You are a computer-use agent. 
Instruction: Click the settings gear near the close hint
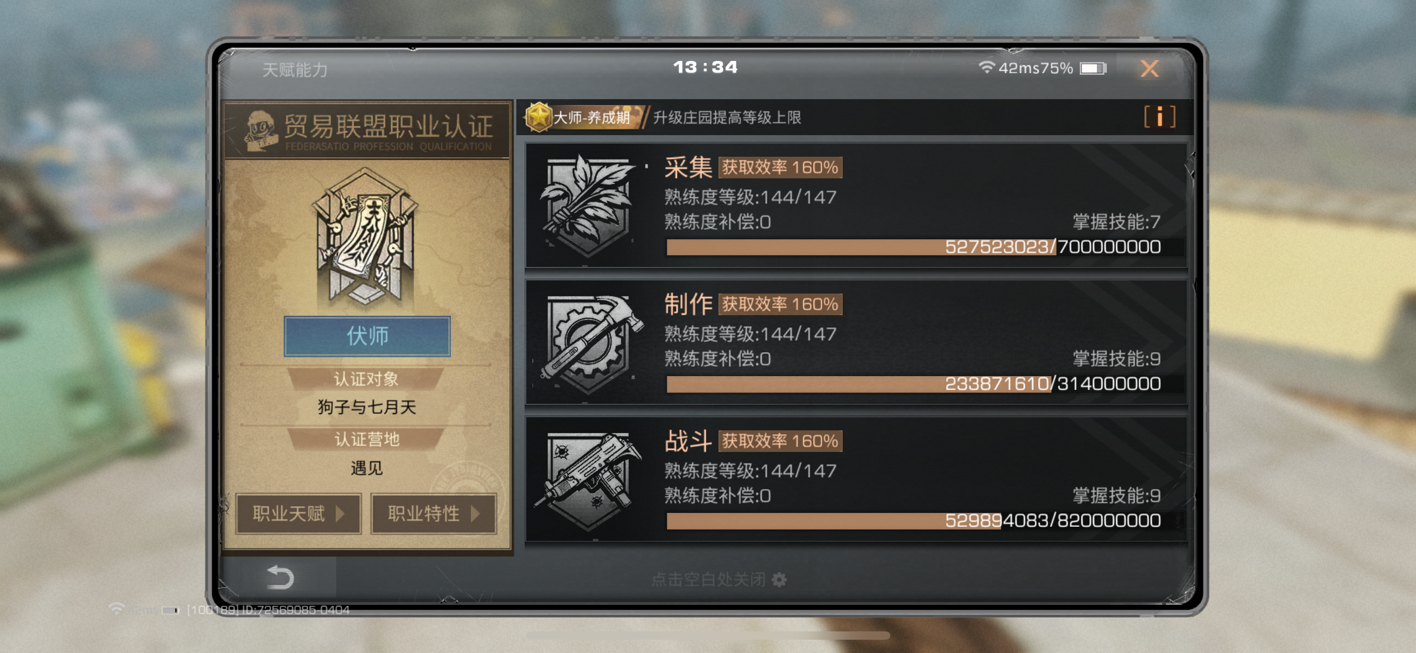tap(779, 579)
